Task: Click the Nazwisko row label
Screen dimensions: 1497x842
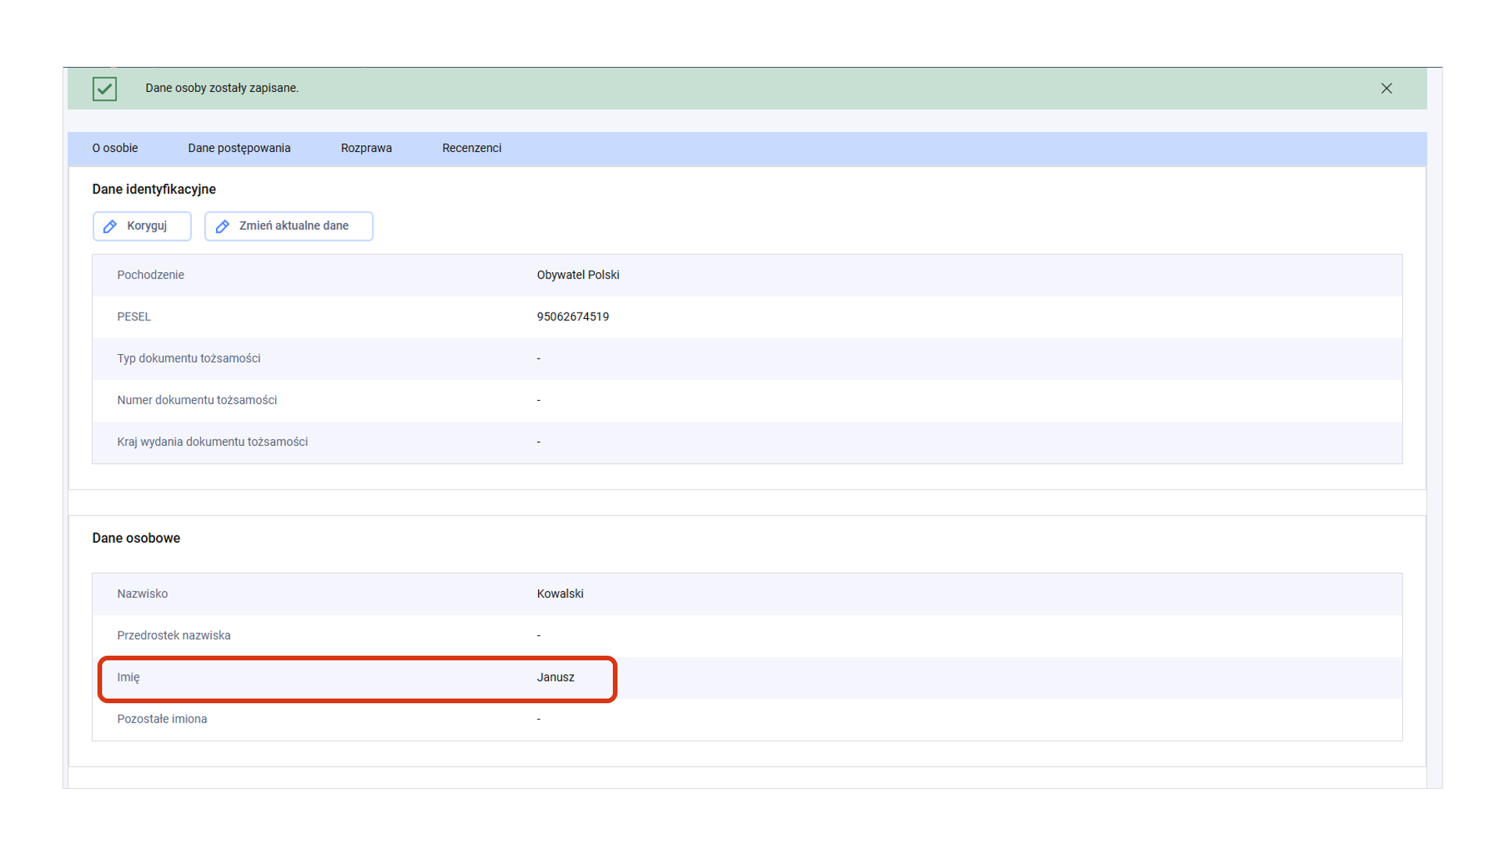Action: pos(142,594)
